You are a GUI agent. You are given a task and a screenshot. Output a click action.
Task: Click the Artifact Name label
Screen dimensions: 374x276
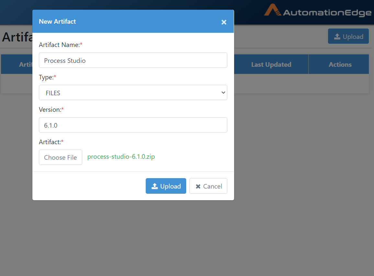pyautogui.click(x=61, y=45)
